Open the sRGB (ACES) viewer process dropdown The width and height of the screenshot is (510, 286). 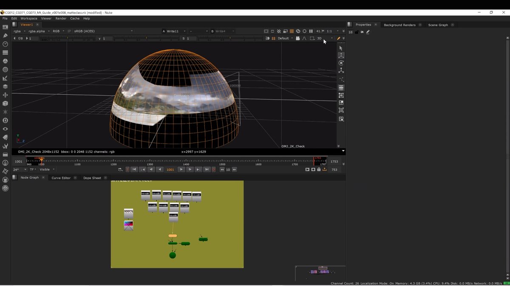click(103, 31)
